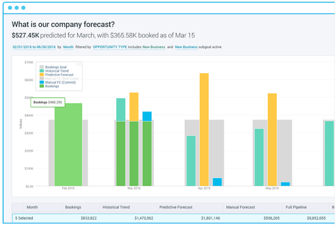Click the legend drag handle icon
Image resolution: width=335 pixels, height=228 pixels.
pyautogui.click(x=79, y=64)
